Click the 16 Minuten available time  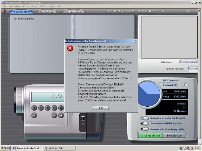tap(179, 111)
